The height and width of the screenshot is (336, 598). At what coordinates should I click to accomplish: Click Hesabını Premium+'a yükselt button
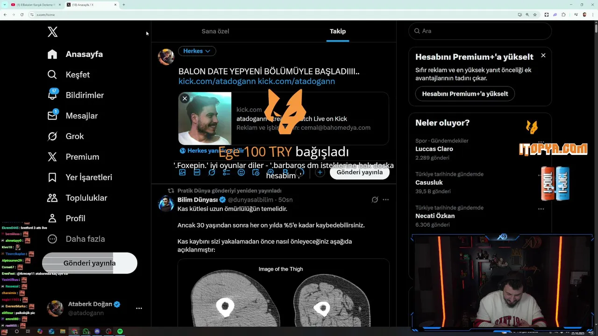(465, 94)
